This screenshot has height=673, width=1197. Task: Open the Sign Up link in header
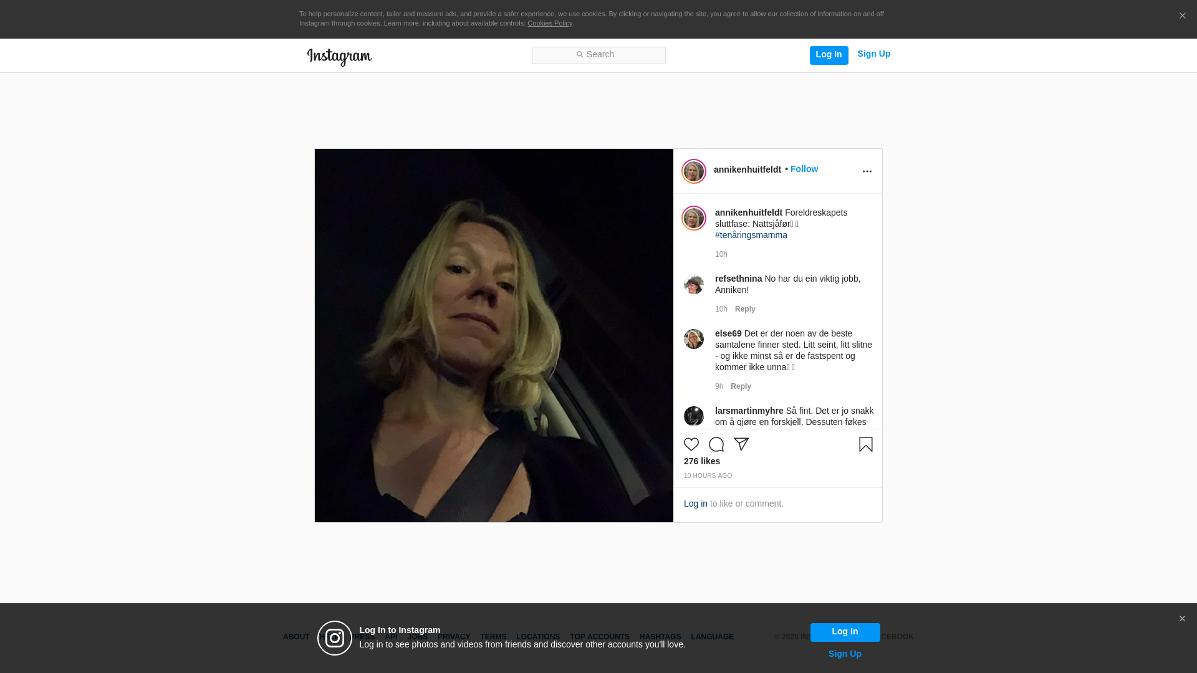click(873, 54)
